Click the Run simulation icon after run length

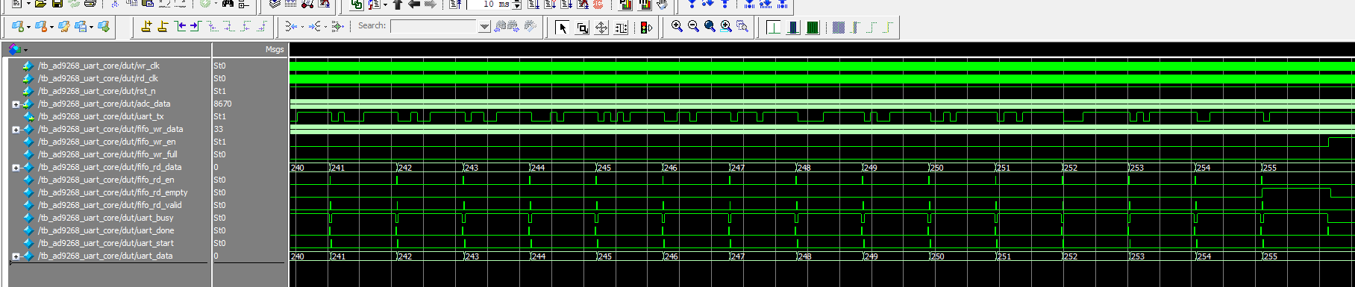[x=533, y=4]
